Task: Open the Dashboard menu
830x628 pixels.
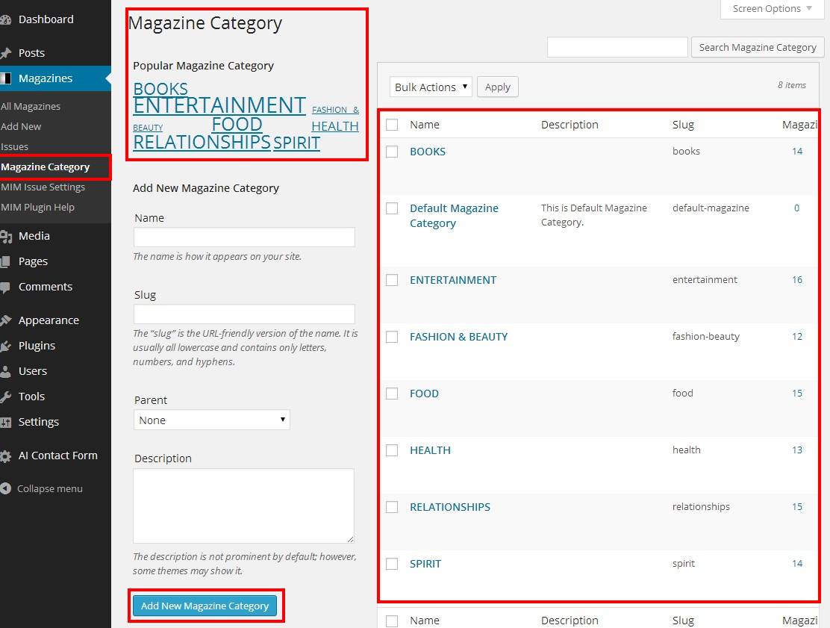Action: 46,19
